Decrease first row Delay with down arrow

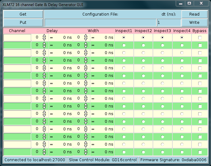[x=44, y=39]
